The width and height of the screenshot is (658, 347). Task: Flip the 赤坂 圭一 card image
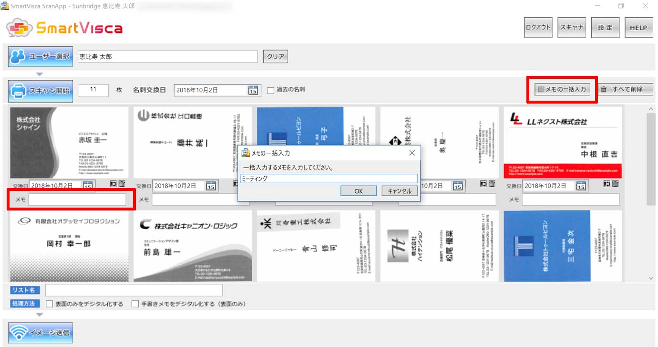[x=113, y=184]
